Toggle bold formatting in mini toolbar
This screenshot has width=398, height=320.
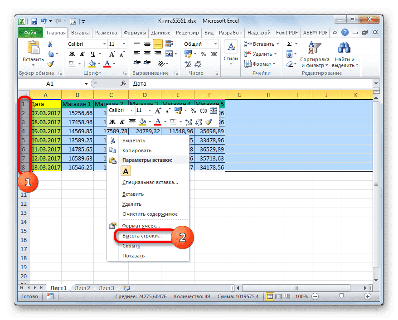[112, 122]
